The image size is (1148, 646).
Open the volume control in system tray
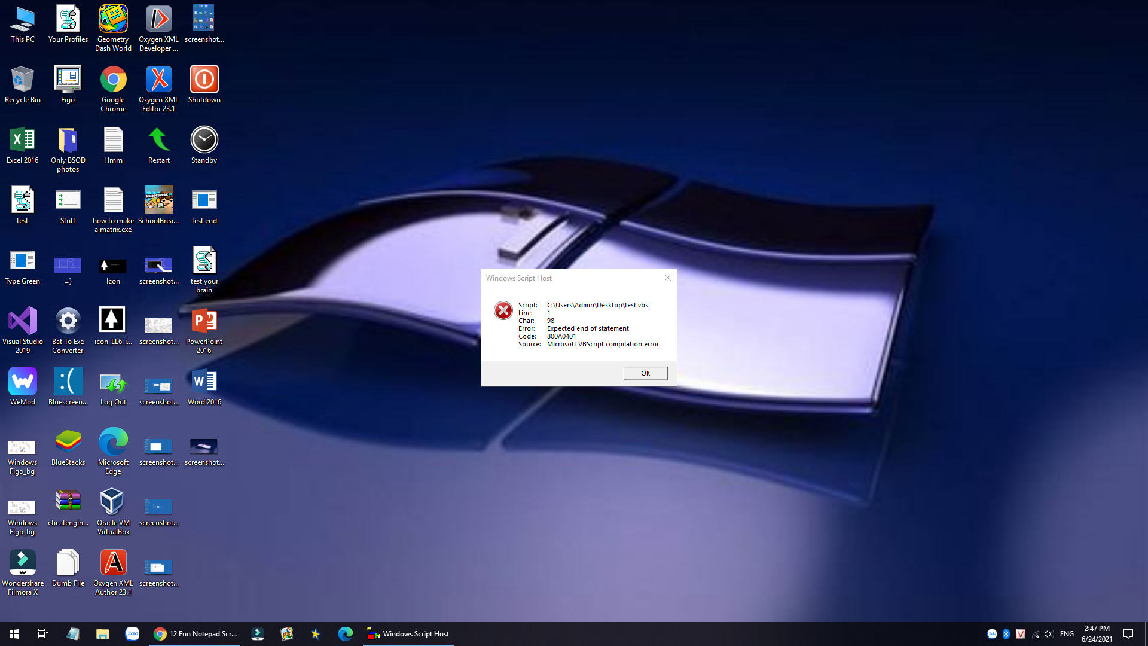coord(1049,634)
